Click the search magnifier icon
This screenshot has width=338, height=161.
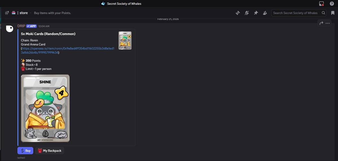pos(324,13)
